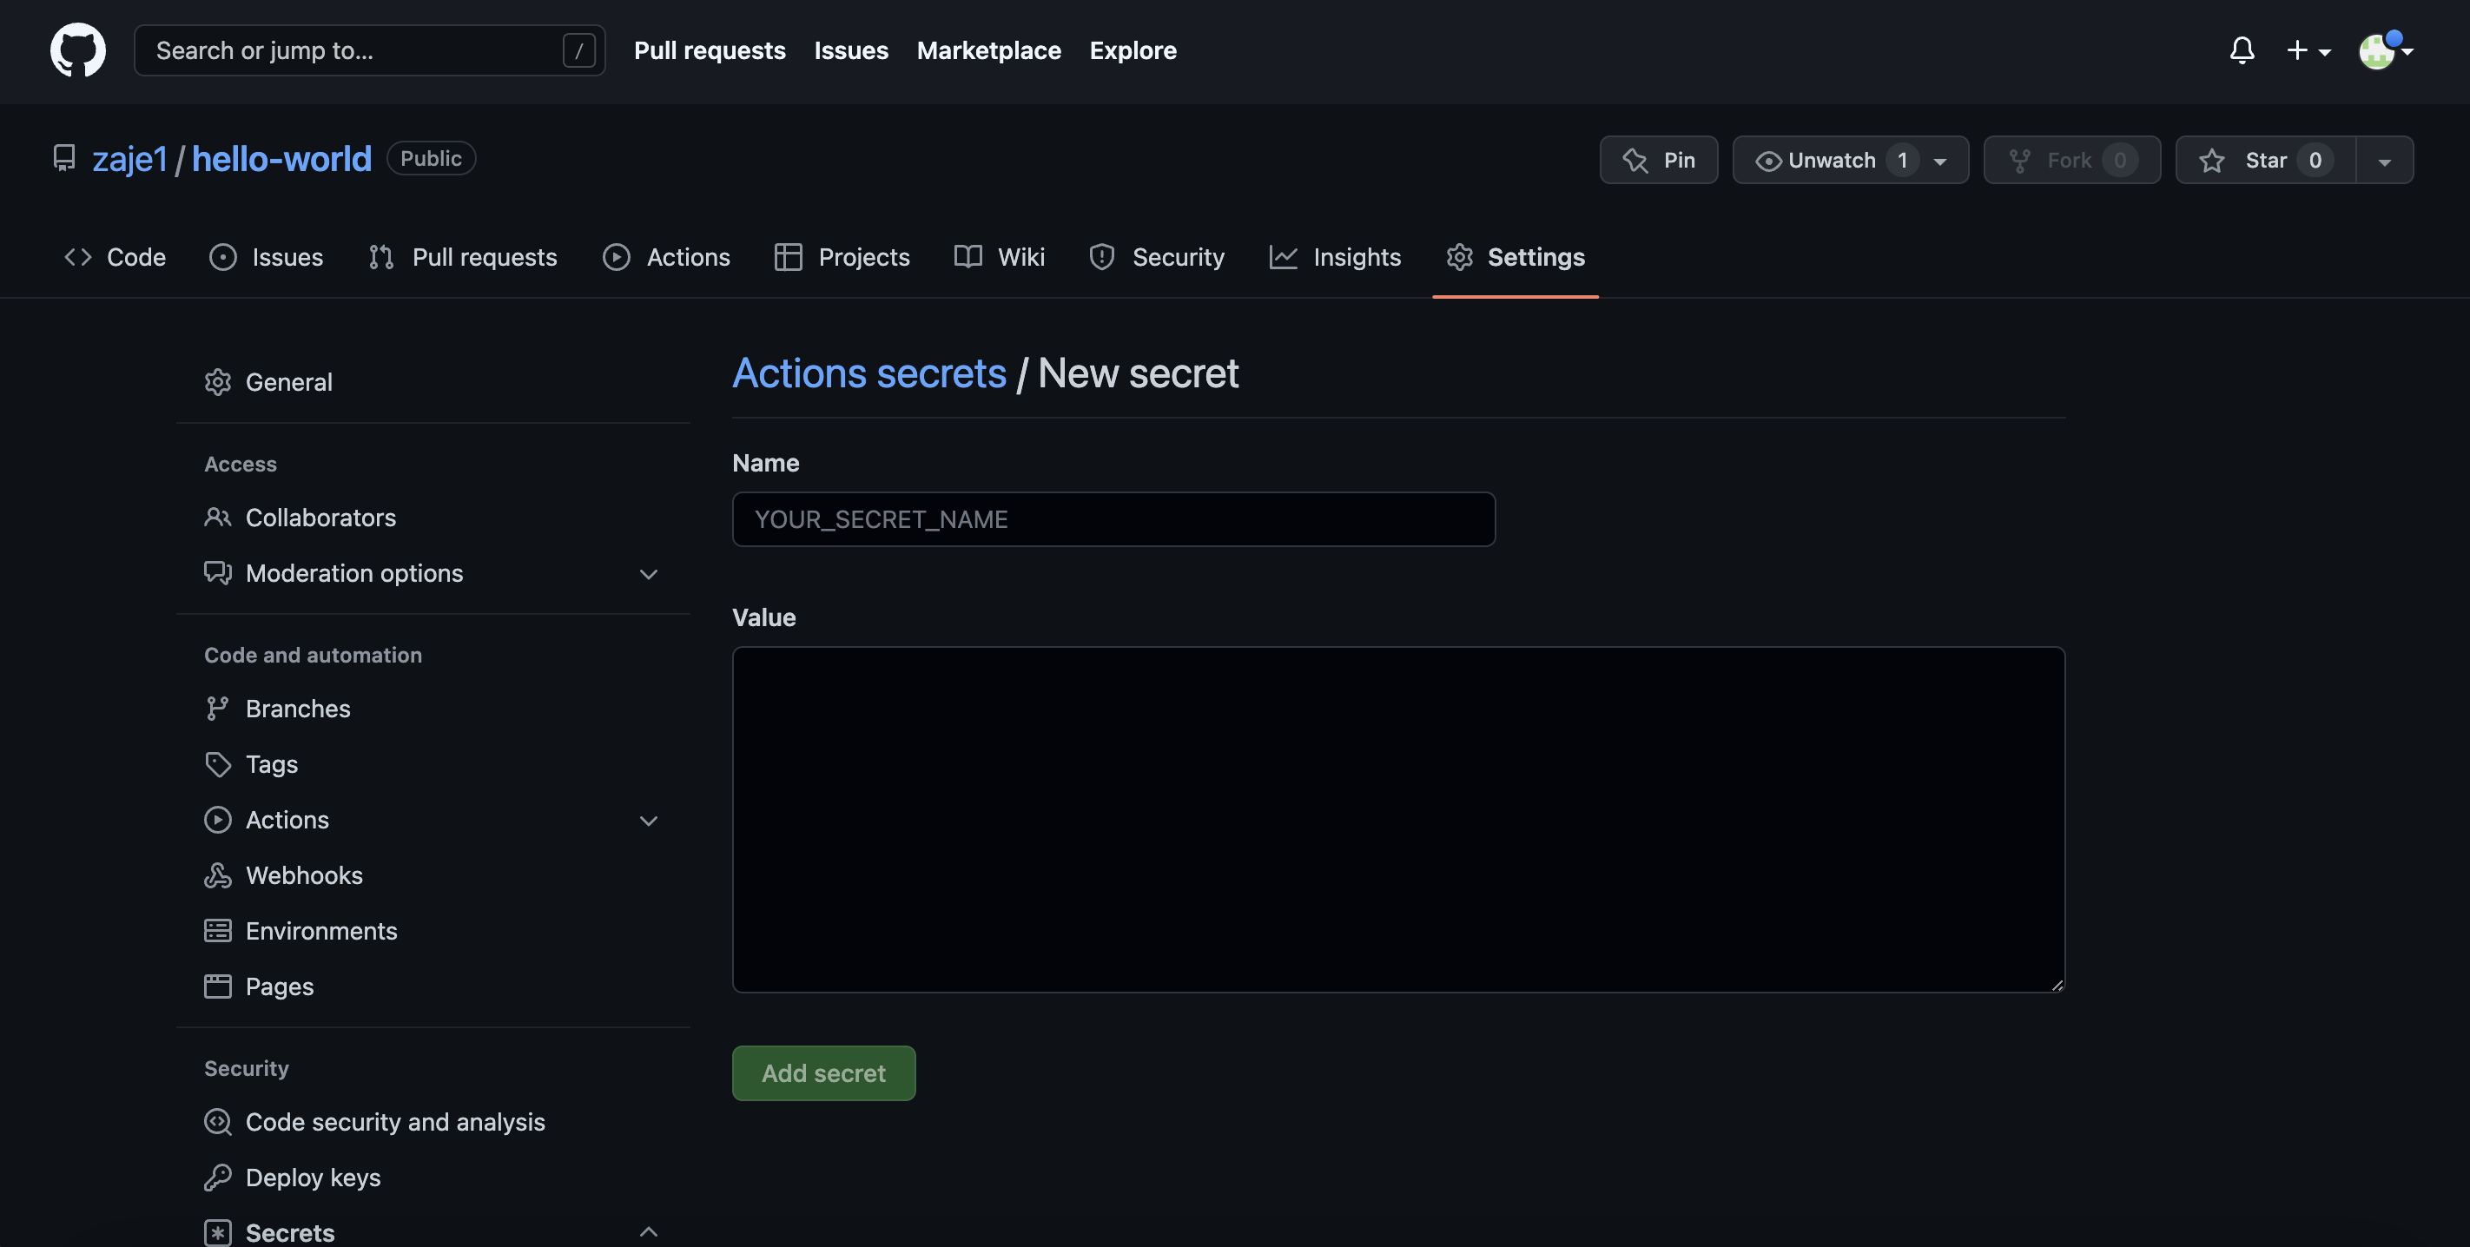
Task: Expand the Actions settings submenu
Action: [648, 821]
